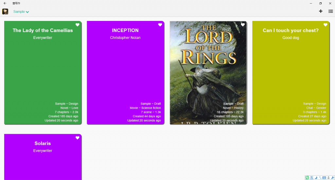Click Everywriter author on Solaris card
Viewport: 335px width, 180px height.
(43, 151)
